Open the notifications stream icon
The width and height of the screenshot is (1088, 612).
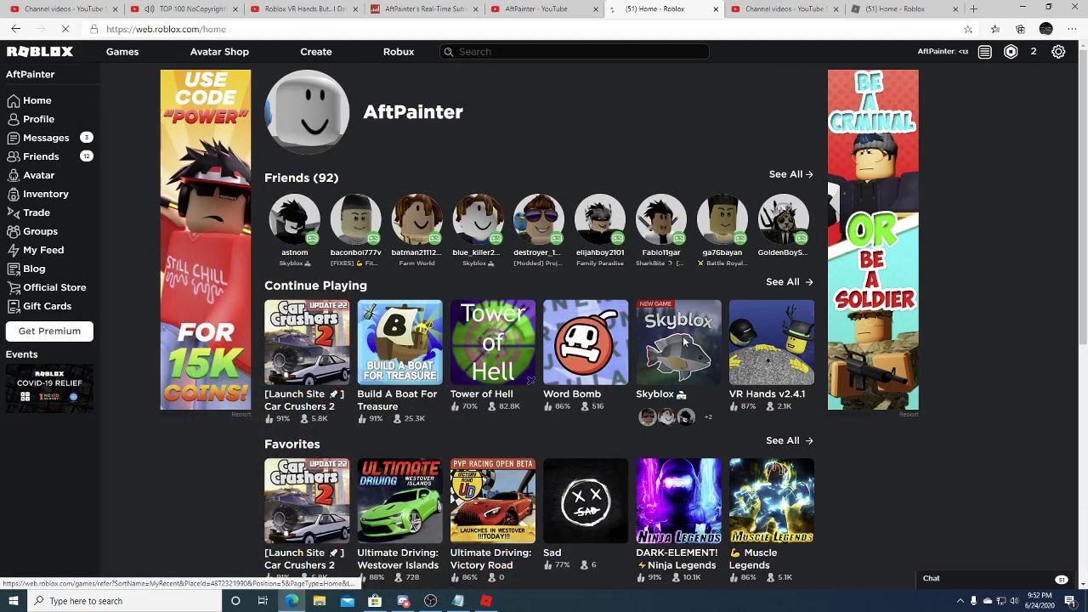tap(984, 52)
